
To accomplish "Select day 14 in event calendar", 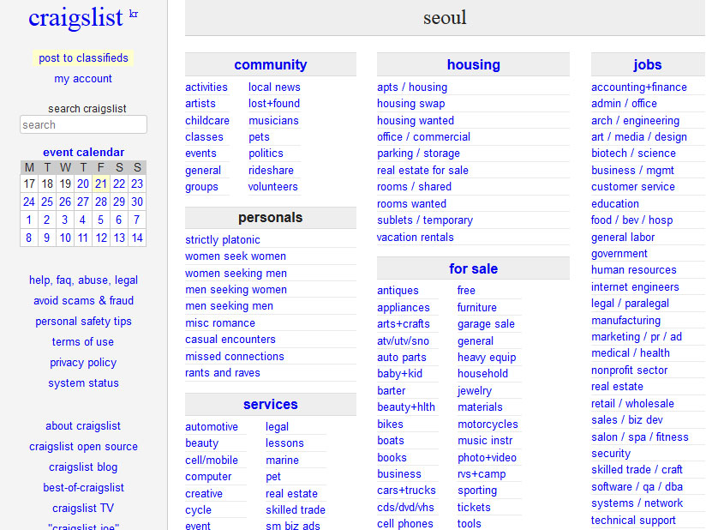I will pyautogui.click(x=137, y=238).
